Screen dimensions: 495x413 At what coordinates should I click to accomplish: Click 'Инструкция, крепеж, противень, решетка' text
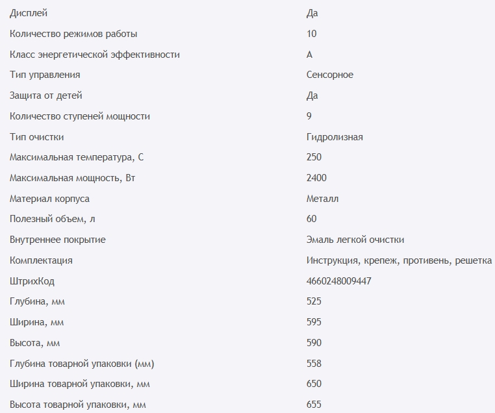[x=398, y=260]
